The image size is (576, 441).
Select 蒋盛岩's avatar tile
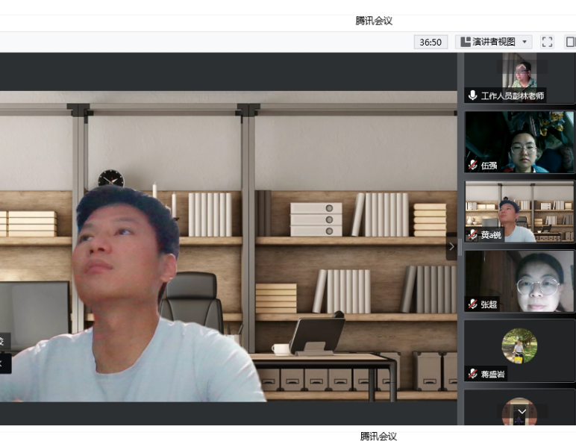tap(519, 347)
